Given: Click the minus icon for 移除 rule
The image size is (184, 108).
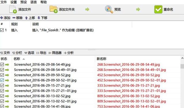Looking at the screenshot, I should [x=14, y=18].
